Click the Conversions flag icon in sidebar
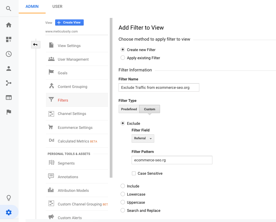276x222 pixels. point(8,112)
